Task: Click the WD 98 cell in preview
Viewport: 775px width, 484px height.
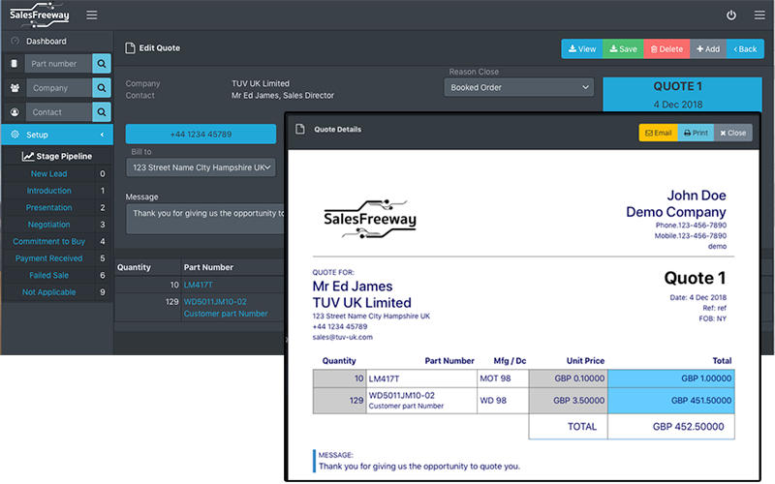Action: coord(503,401)
